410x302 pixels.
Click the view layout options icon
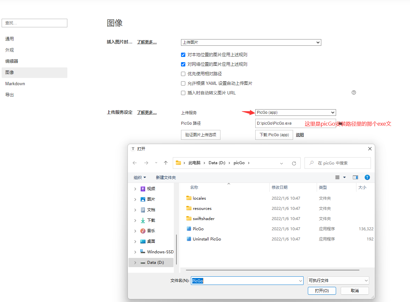click(337, 177)
